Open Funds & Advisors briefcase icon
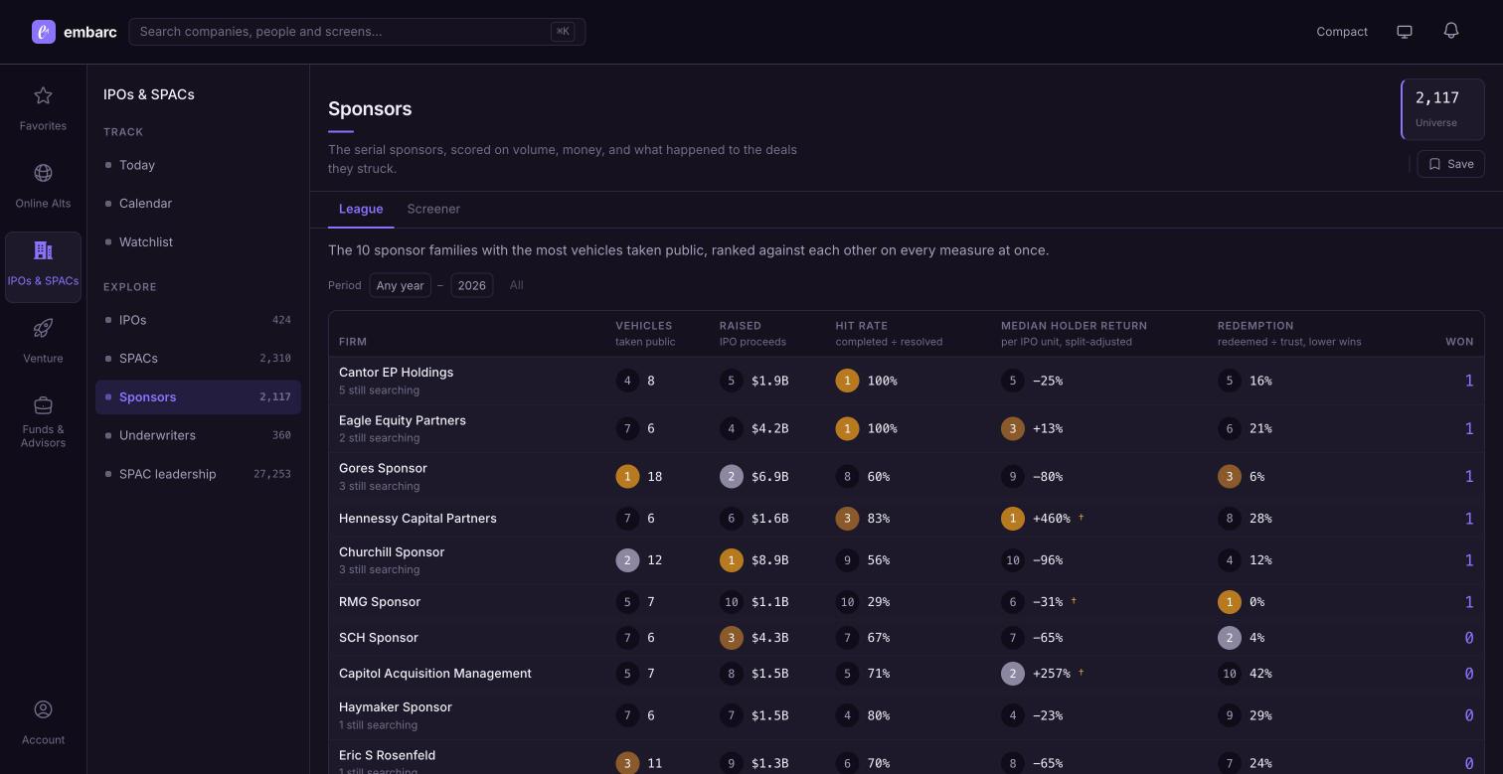This screenshot has width=1503, height=774. click(x=43, y=405)
